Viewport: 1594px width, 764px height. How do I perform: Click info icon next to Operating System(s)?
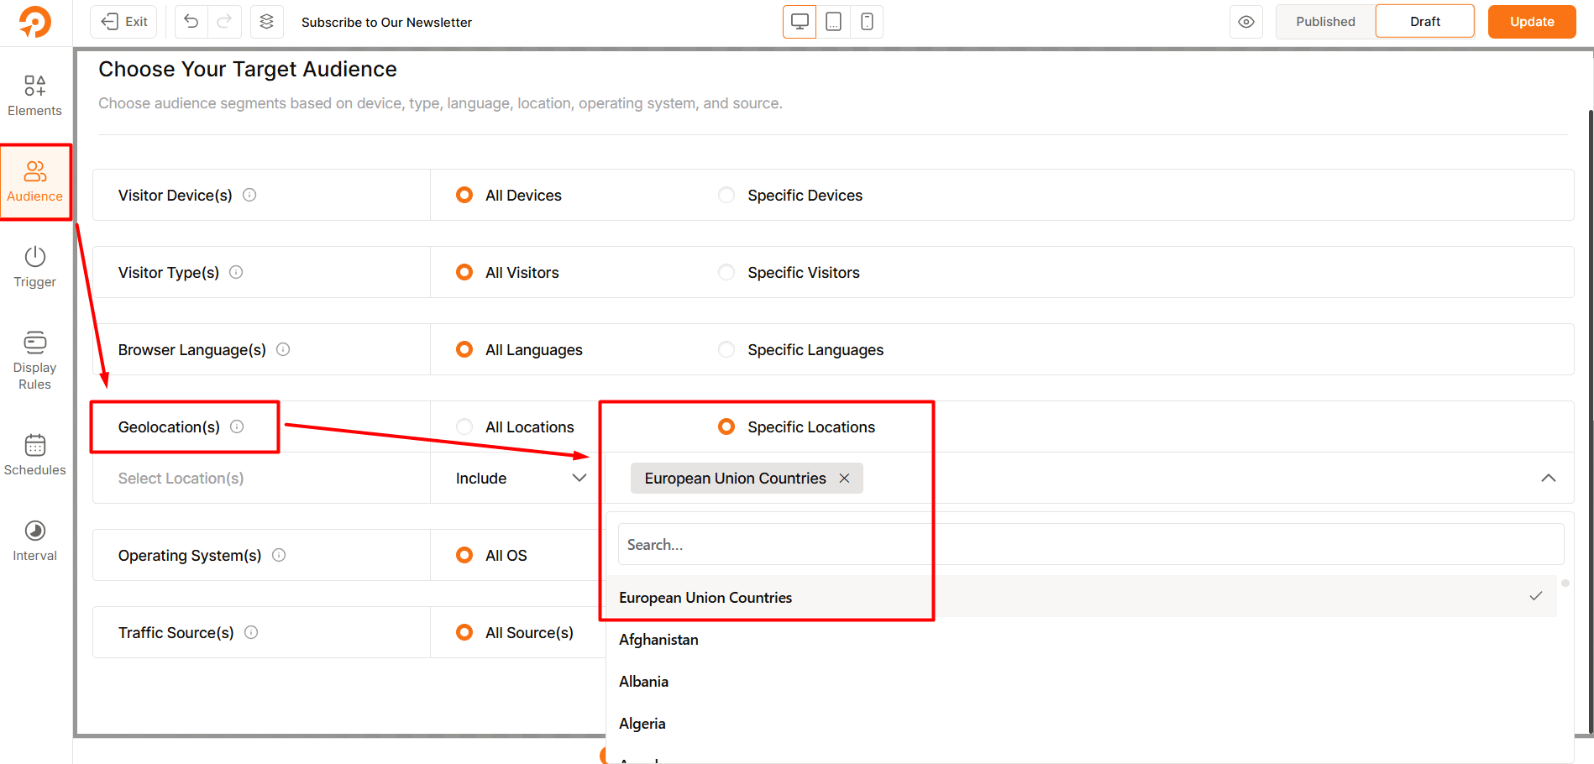tap(279, 555)
